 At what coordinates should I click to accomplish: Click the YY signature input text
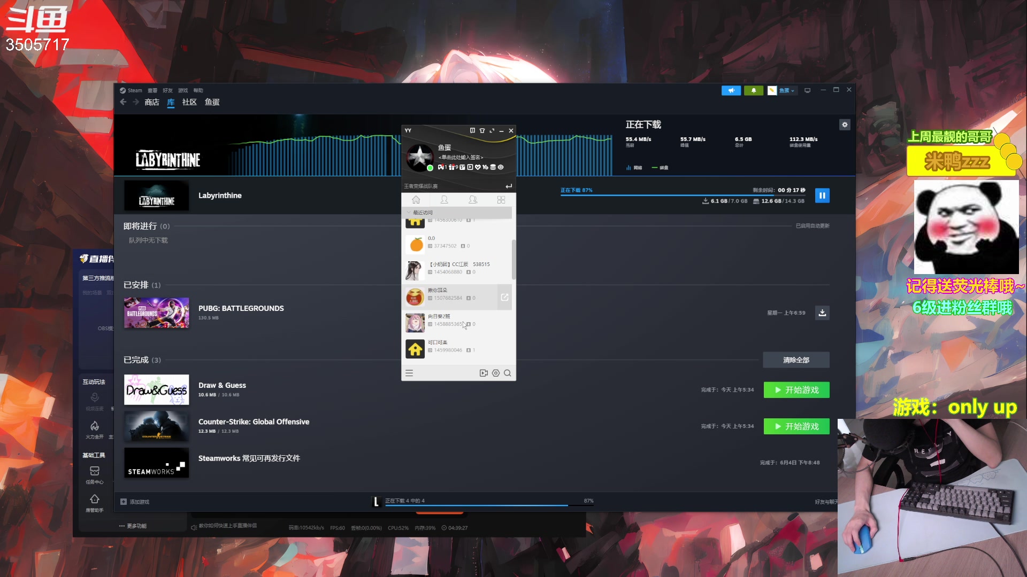tap(461, 157)
